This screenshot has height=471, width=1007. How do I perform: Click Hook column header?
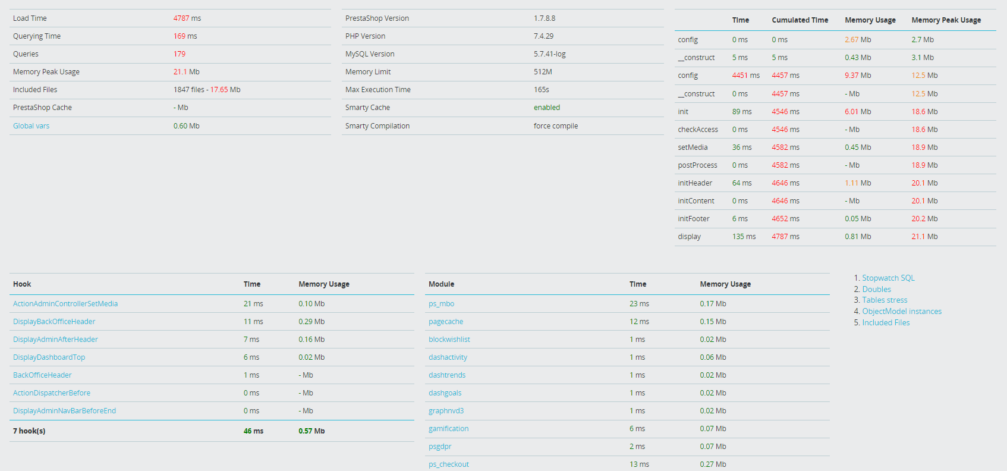[x=22, y=284]
